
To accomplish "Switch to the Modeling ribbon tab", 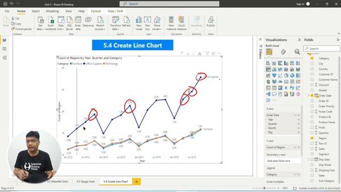I will click(x=52, y=11).
